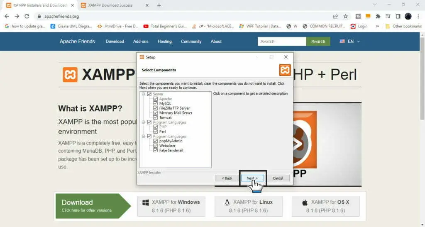The image size is (425, 227).
Task: Click the page vertical scrollbar
Action: [x=422, y=78]
